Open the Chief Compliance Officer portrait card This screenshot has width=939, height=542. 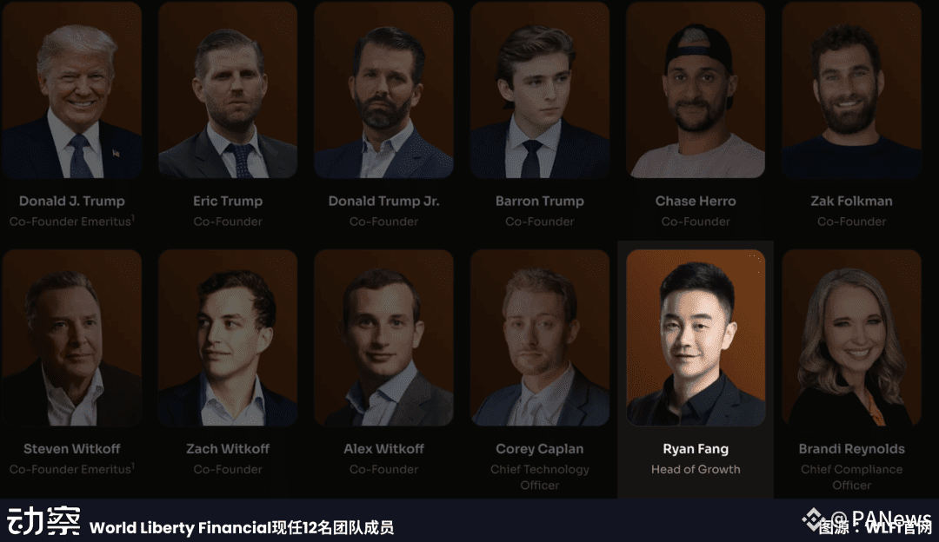coord(851,337)
